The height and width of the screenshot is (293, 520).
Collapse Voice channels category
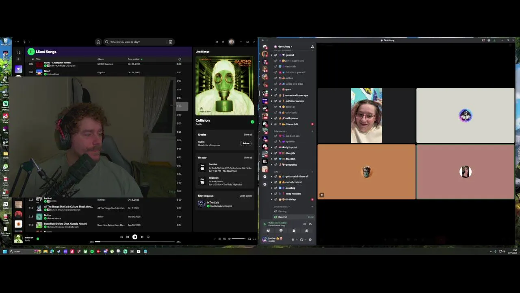pyautogui.click(x=281, y=207)
